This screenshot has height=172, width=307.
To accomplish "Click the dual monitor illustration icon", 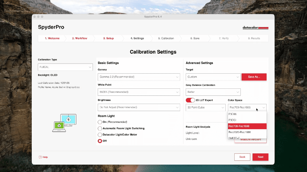I will point(64,123).
